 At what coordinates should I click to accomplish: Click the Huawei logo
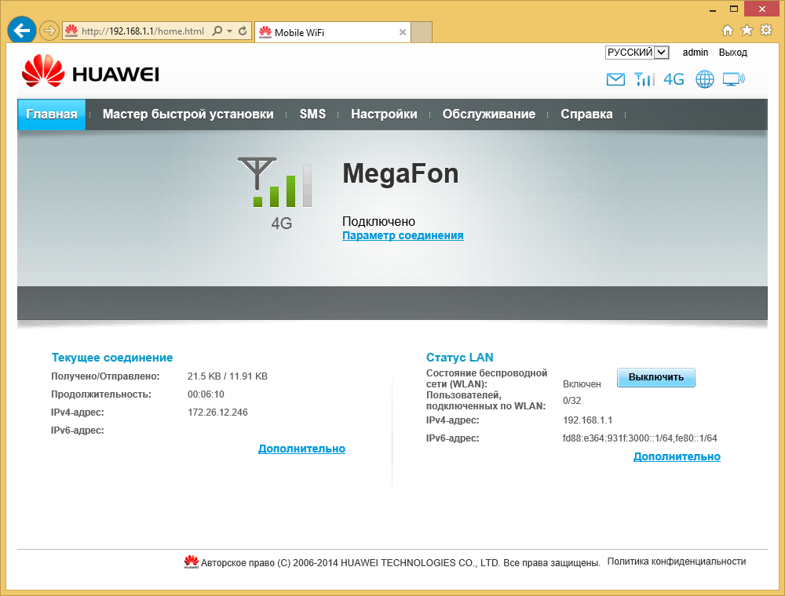coord(90,71)
